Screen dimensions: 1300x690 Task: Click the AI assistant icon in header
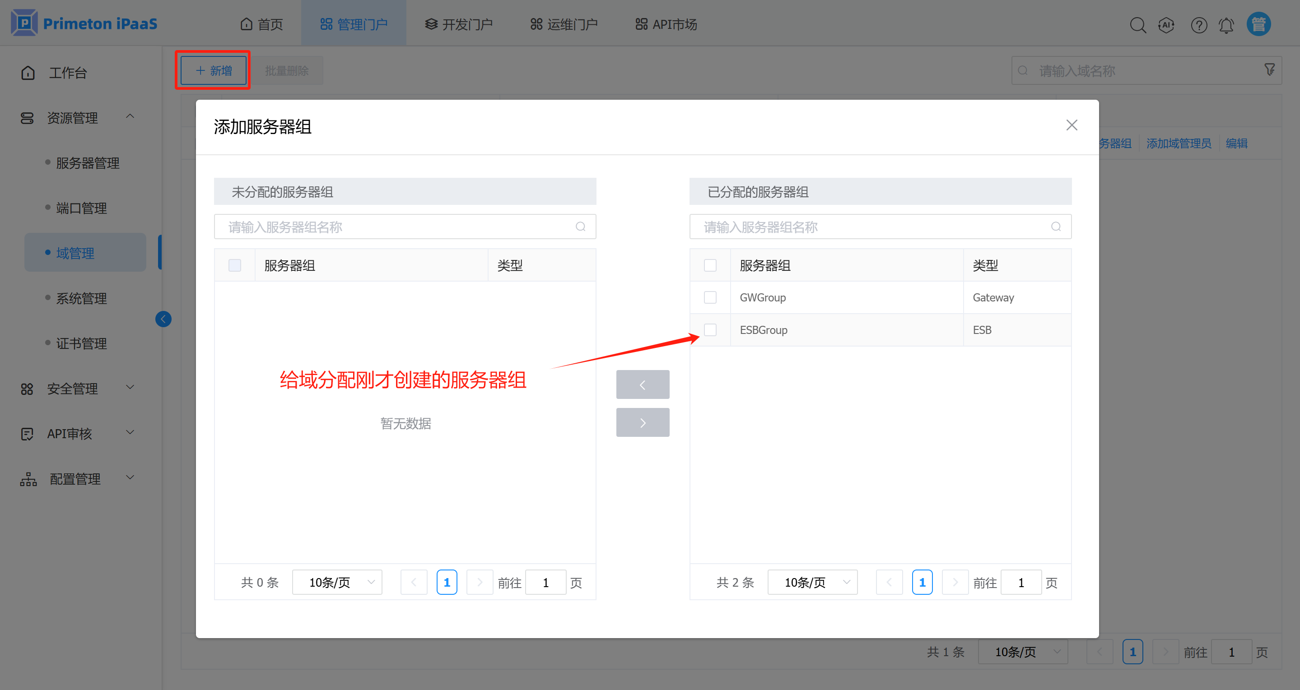[x=1166, y=25]
